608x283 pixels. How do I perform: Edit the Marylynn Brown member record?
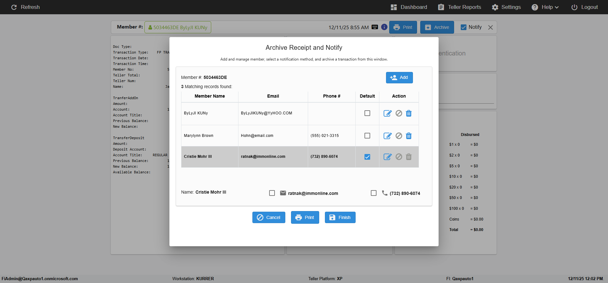388,136
